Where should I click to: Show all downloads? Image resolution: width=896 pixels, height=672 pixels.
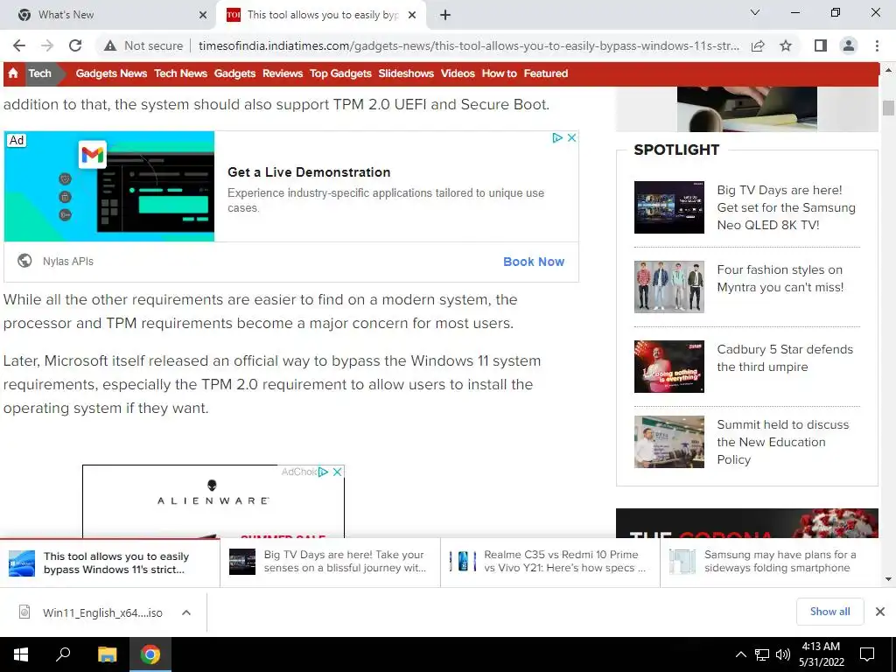(x=829, y=612)
